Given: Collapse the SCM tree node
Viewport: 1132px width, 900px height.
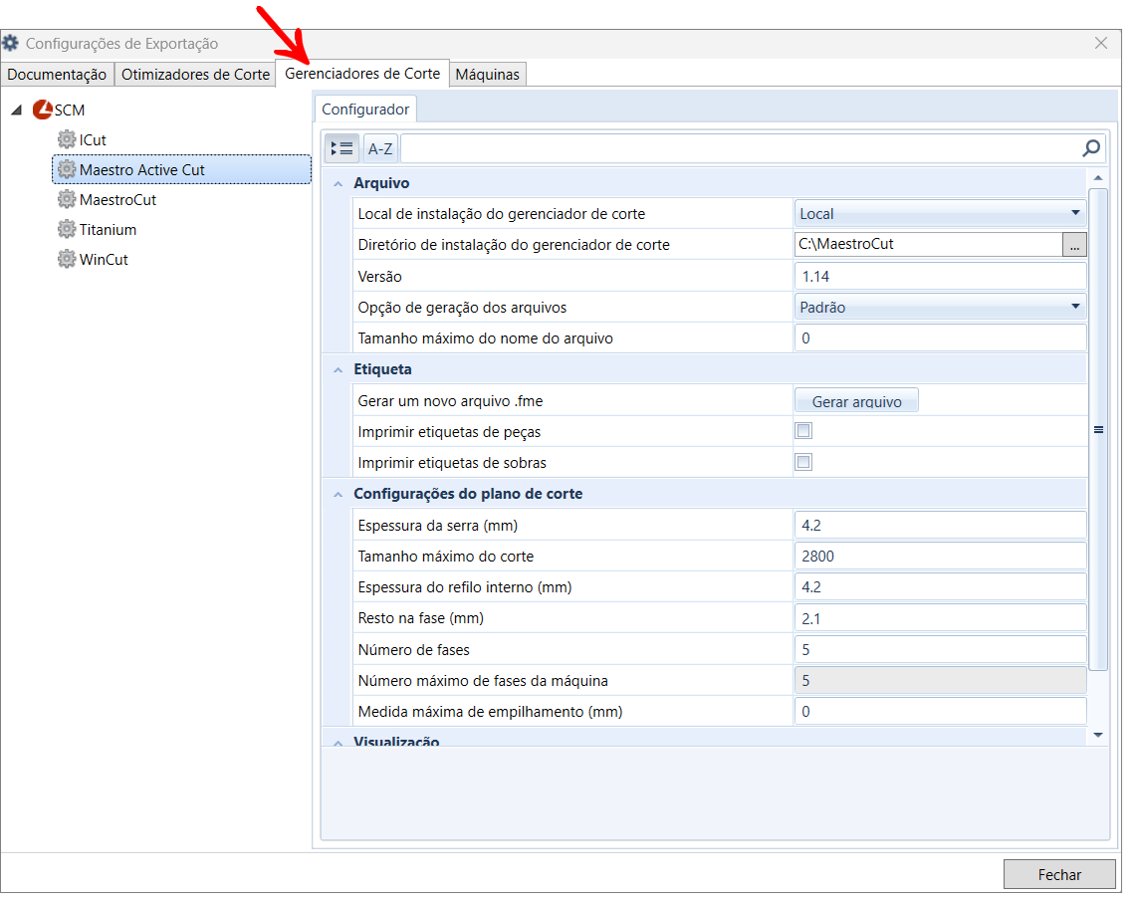Looking at the screenshot, I should (17, 110).
